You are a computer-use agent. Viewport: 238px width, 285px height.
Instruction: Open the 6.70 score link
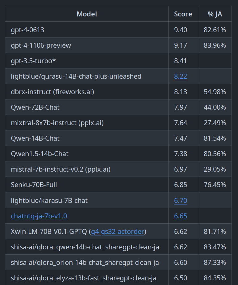point(181,200)
